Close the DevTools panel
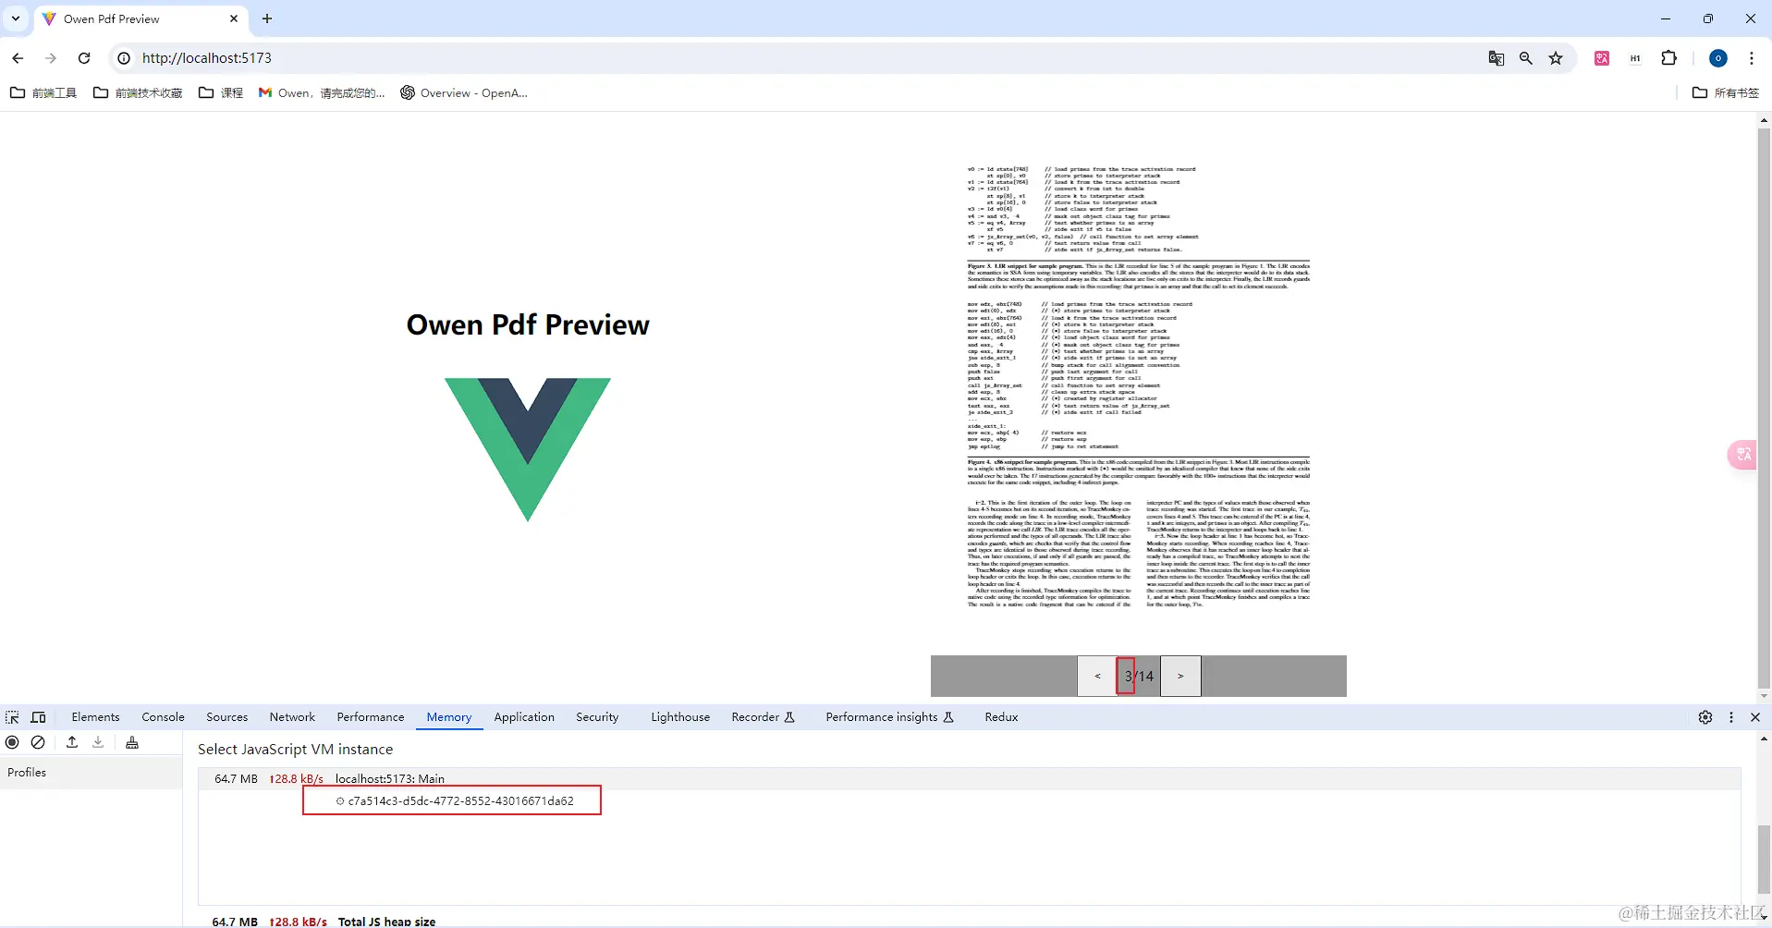This screenshot has height=928, width=1772. (1755, 717)
